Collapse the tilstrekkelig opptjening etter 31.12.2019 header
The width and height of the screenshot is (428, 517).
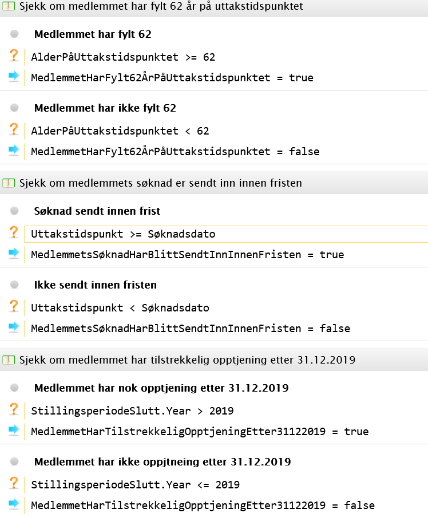tap(214, 360)
